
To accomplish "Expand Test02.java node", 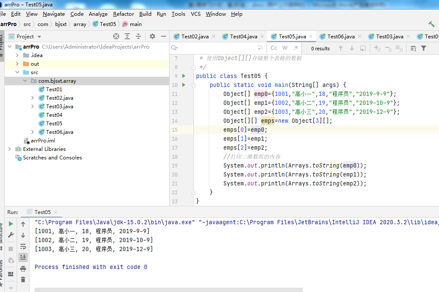I will [x=32, y=98].
